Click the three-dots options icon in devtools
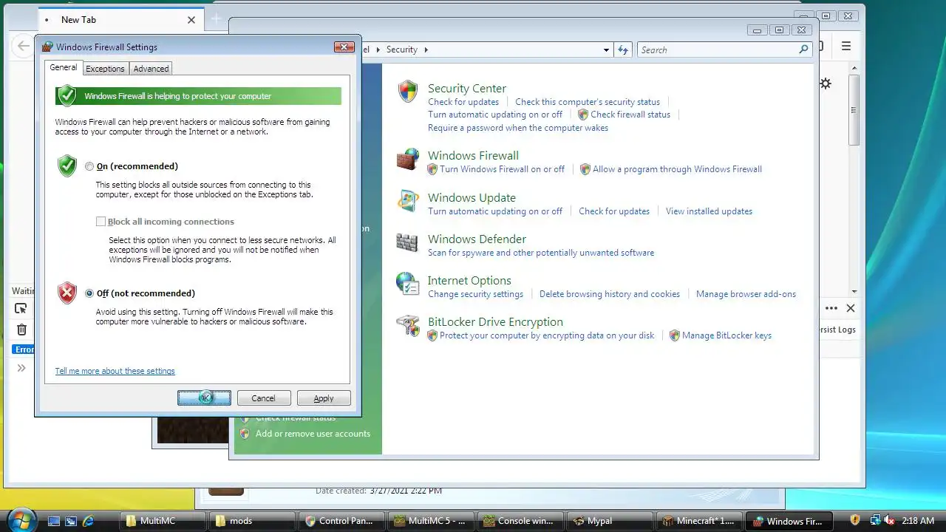946x532 pixels. [x=831, y=308]
